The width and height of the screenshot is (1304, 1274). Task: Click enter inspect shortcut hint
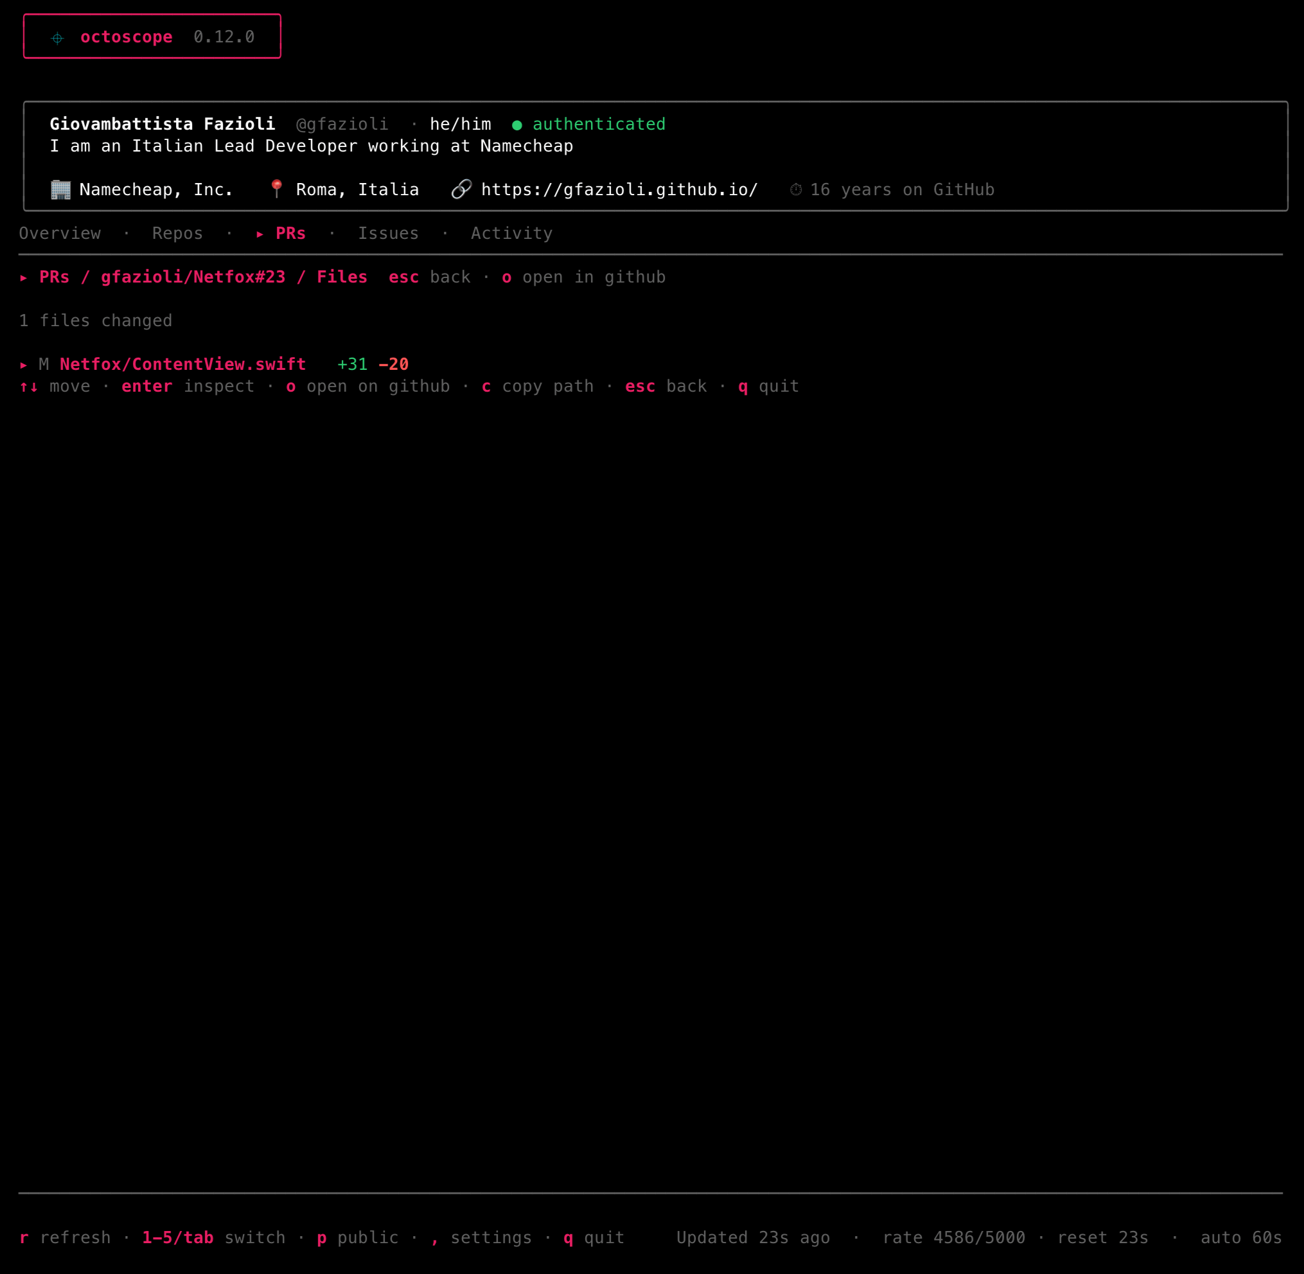(188, 387)
